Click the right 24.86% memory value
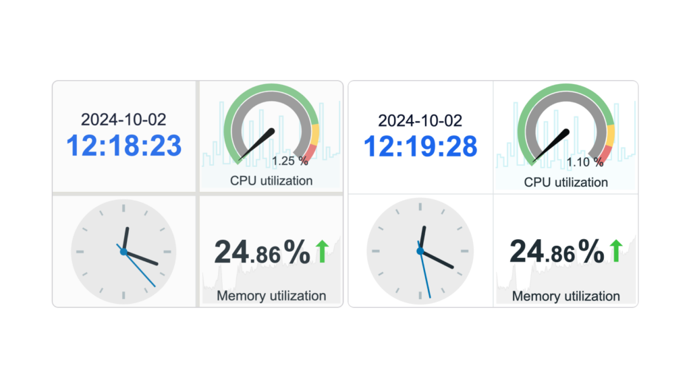The width and height of the screenshot is (691, 388). (557, 251)
